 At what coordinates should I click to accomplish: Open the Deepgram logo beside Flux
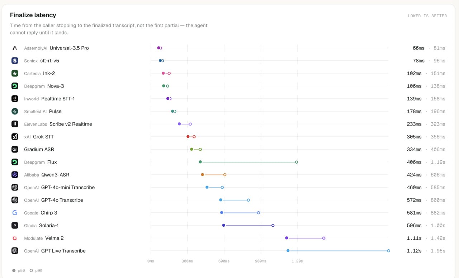15,162
